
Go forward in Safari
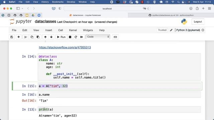[34, 8]
